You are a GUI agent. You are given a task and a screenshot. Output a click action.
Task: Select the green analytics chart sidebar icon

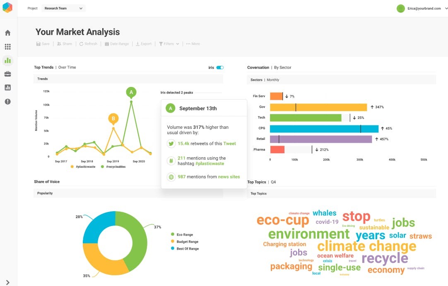pyautogui.click(x=7, y=60)
